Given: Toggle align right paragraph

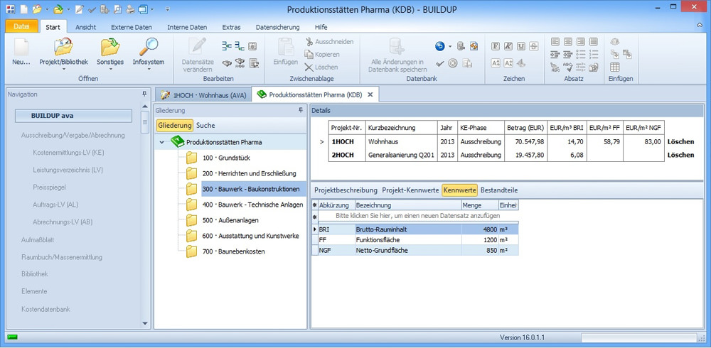Looking at the screenshot, I should click(x=581, y=42).
